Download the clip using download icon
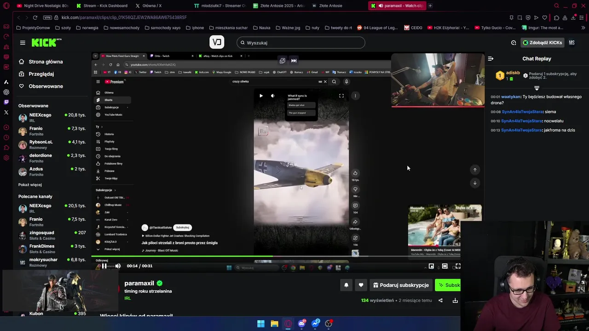589x331 pixels. pos(455,301)
